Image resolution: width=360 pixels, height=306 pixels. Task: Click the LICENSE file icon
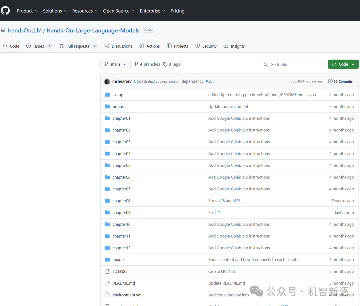click(x=107, y=271)
